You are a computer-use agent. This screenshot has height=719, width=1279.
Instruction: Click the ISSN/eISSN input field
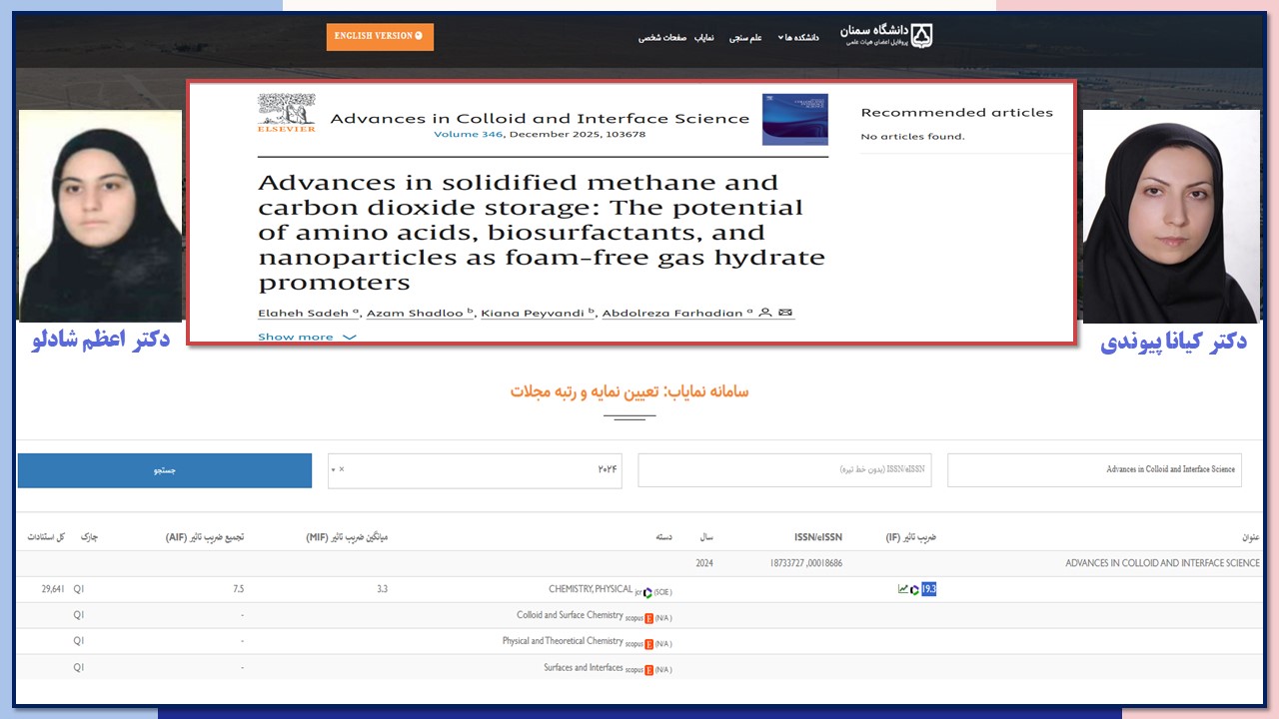[x=784, y=469]
